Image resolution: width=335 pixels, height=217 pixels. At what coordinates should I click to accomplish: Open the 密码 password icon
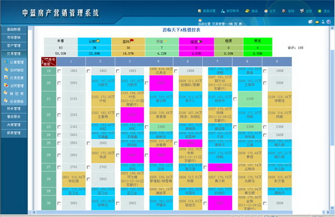[x=284, y=11]
